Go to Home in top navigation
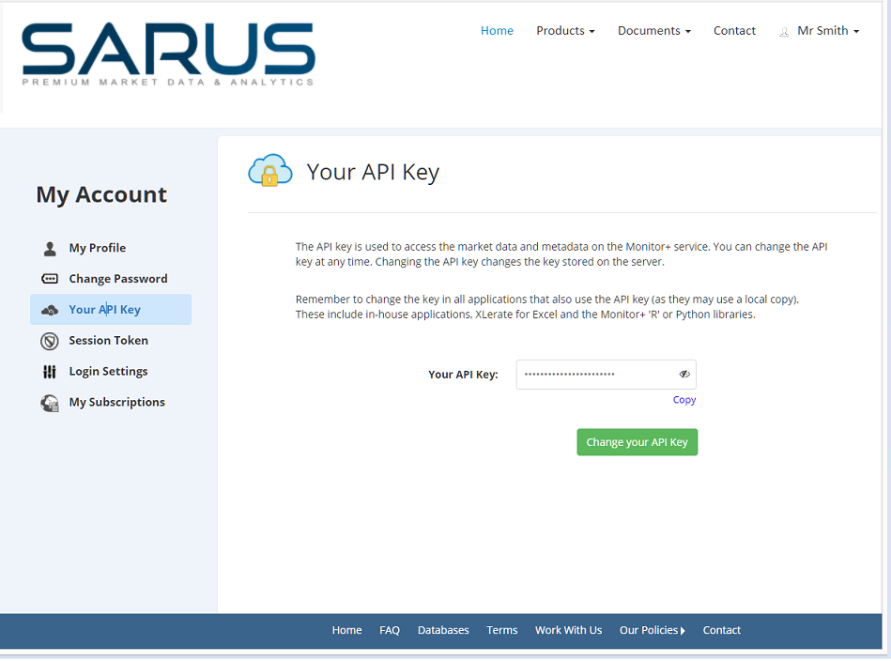The height and width of the screenshot is (661, 891). (497, 31)
